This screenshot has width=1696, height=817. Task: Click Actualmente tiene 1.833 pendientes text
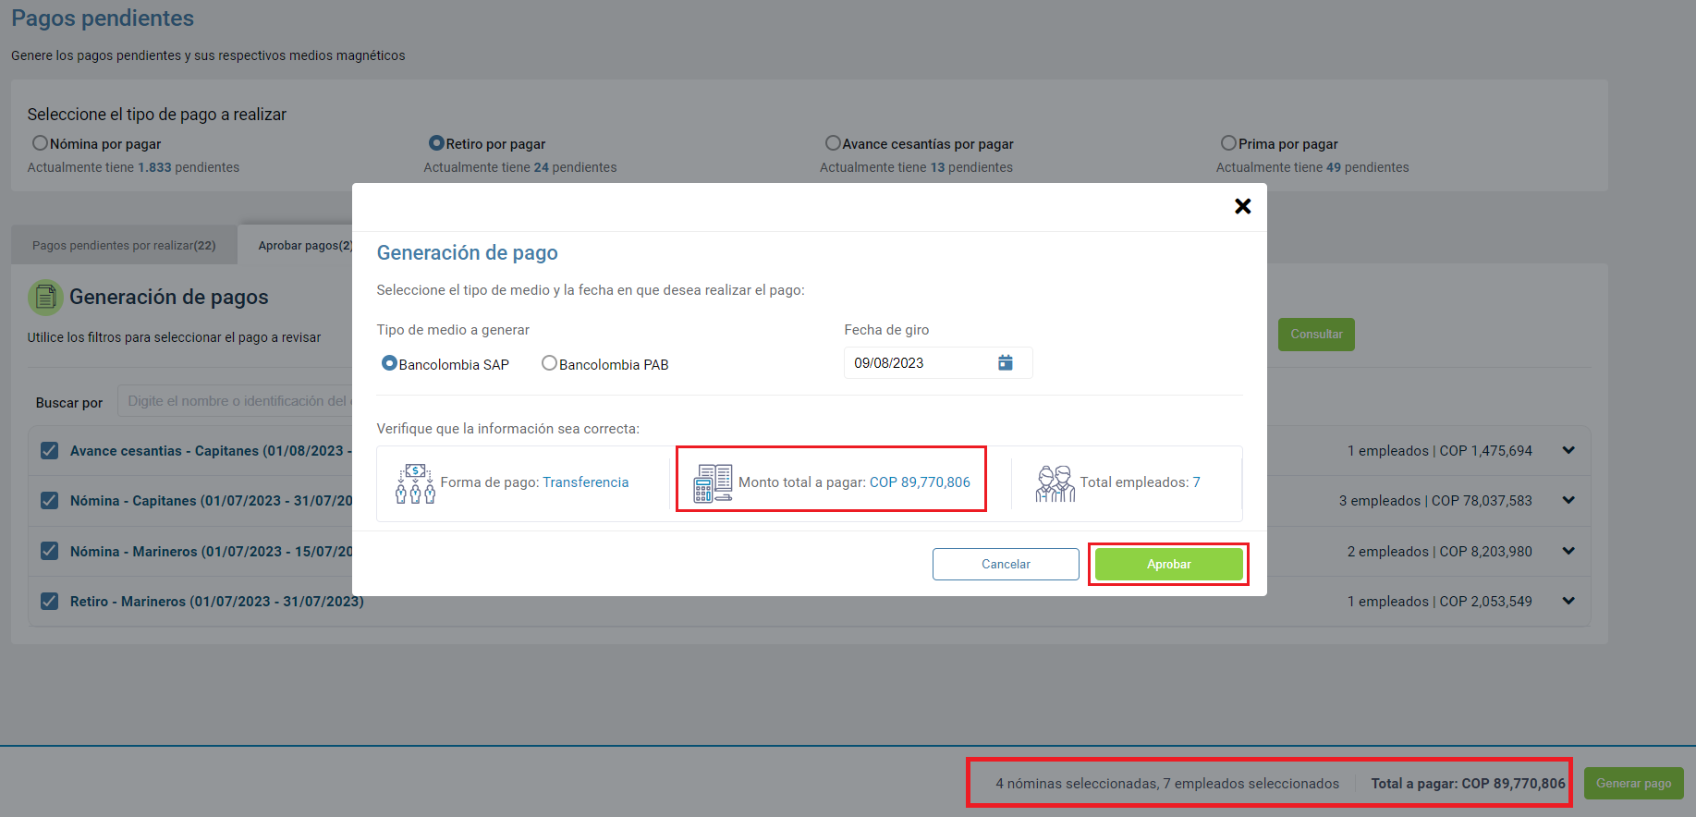point(133,167)
